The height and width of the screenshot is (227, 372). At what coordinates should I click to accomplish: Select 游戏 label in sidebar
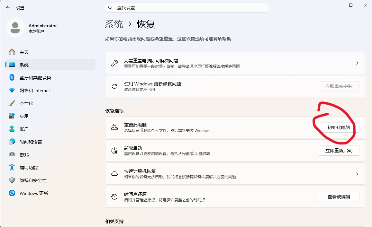click(x=24, y=155)
